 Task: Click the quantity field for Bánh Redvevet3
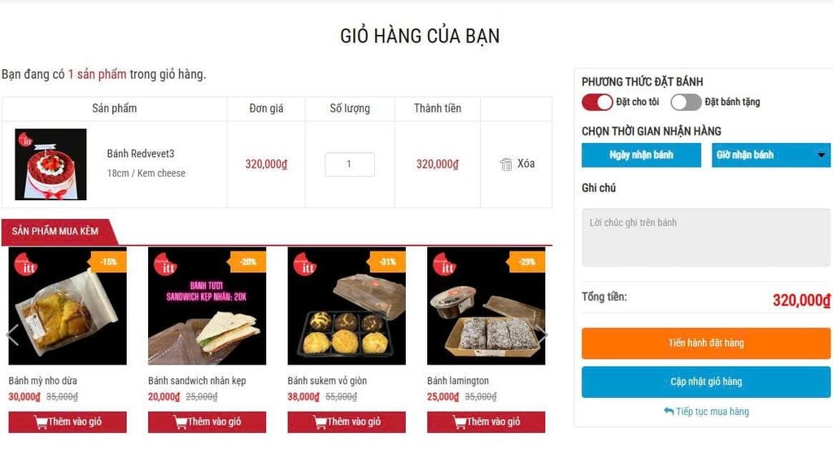click(x=350, y=164)
